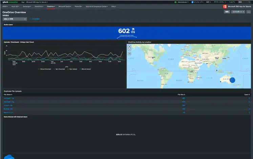Open the OneDrive navigation menu
253x159 pixels.
[51, 6]
